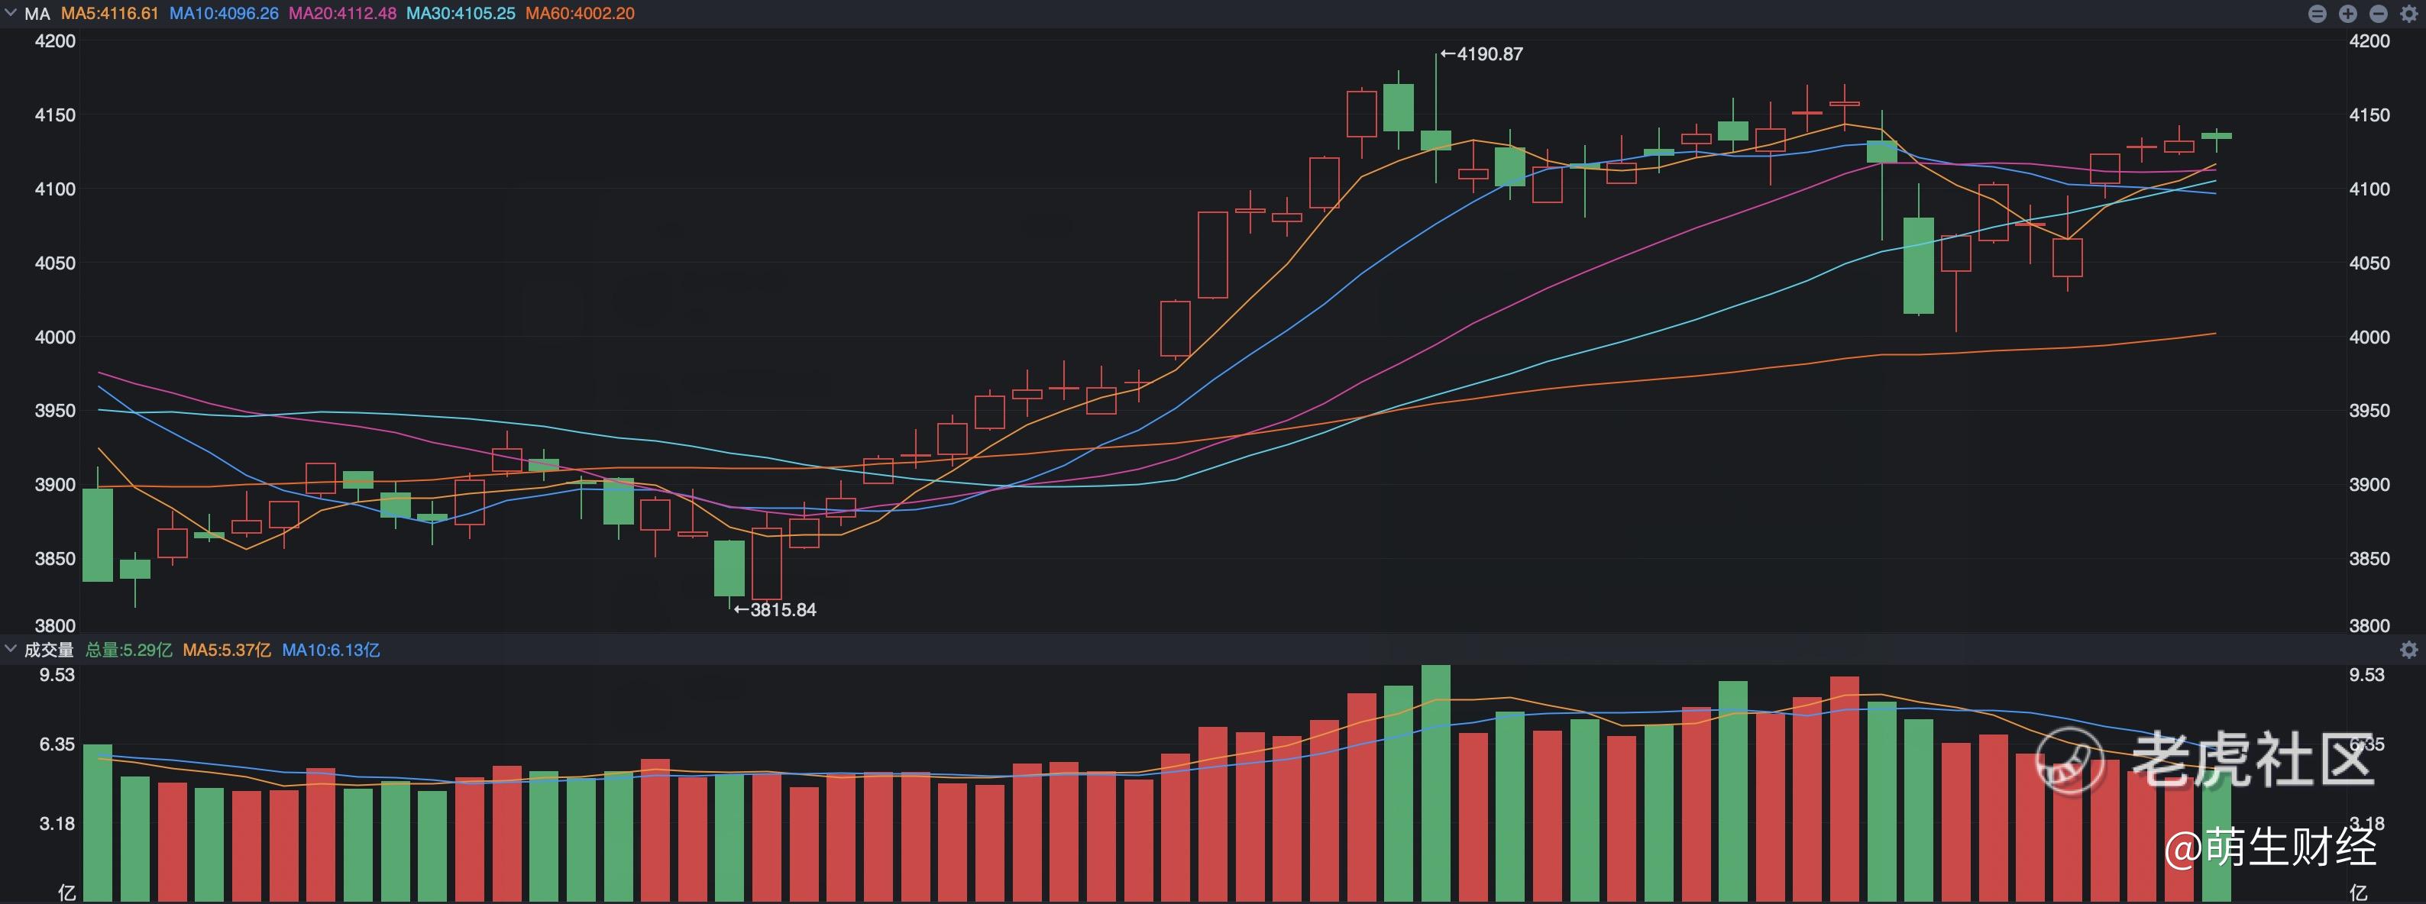The width and height of the screenshot is (2426, 904).
Task: Click the equals-sign reset zoom icon
Action: 2318,13
